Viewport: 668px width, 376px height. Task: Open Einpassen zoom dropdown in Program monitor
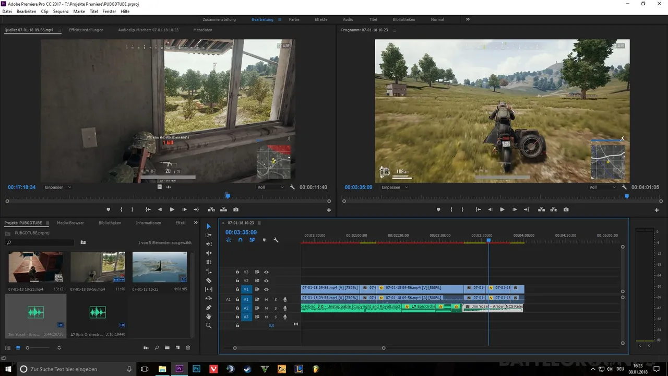pyautogui.click(x=395, y=187)
